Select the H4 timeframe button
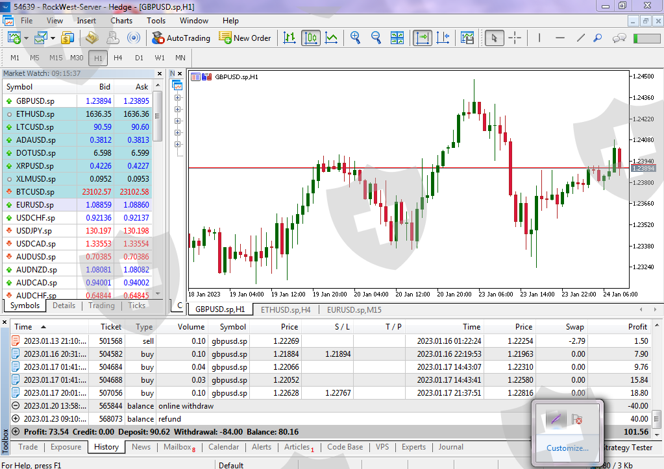Screen dimensions: 664x469 point(117,58)
